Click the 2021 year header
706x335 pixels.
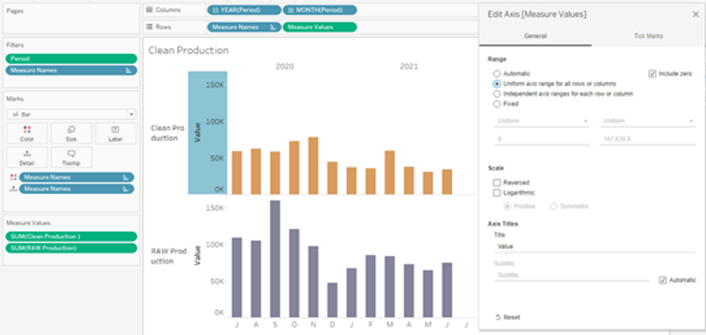pyautogui.click(x=409, y=67)
